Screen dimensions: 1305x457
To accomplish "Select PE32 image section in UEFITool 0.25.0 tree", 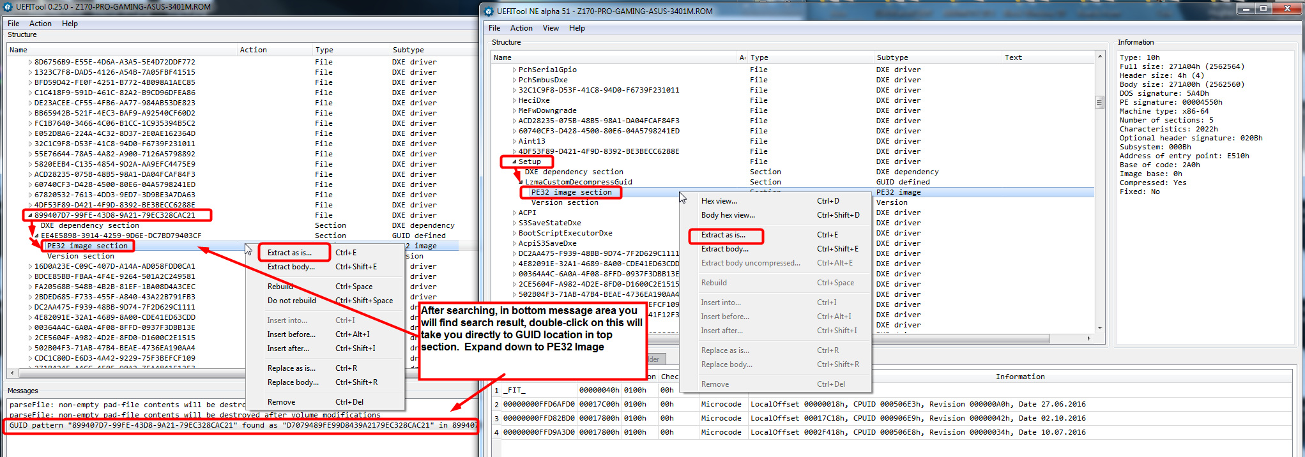I will (88, 246).
